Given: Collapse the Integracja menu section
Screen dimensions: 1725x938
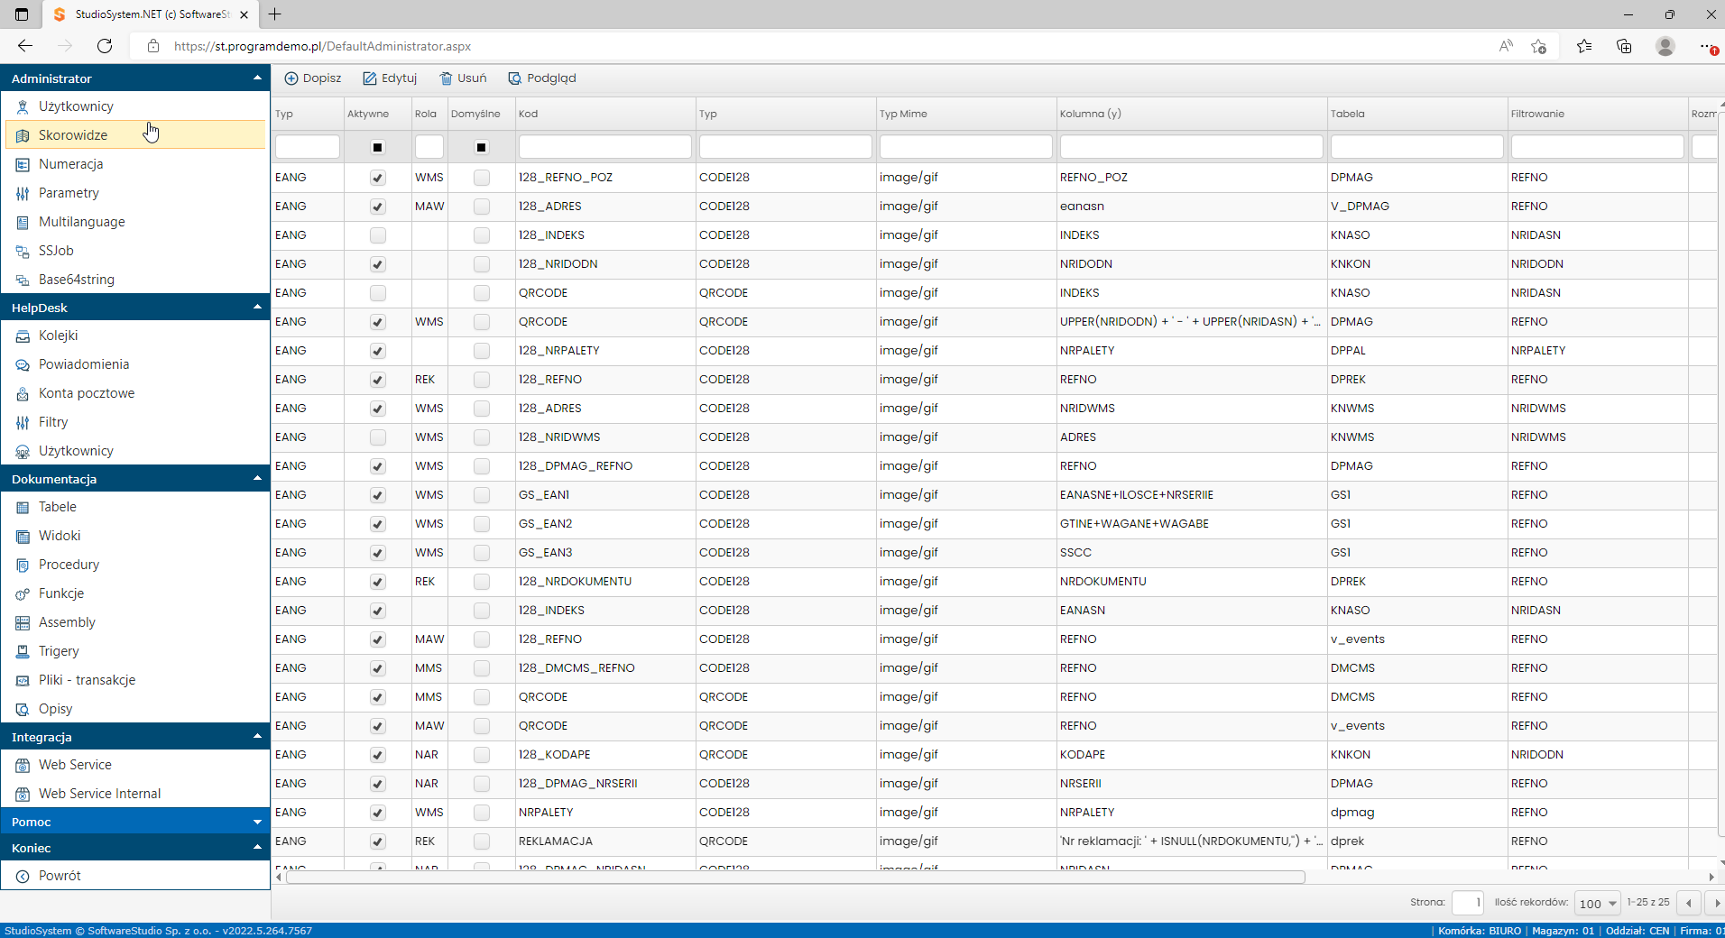Looking at the screenshot, I should (x=257, y=737).
